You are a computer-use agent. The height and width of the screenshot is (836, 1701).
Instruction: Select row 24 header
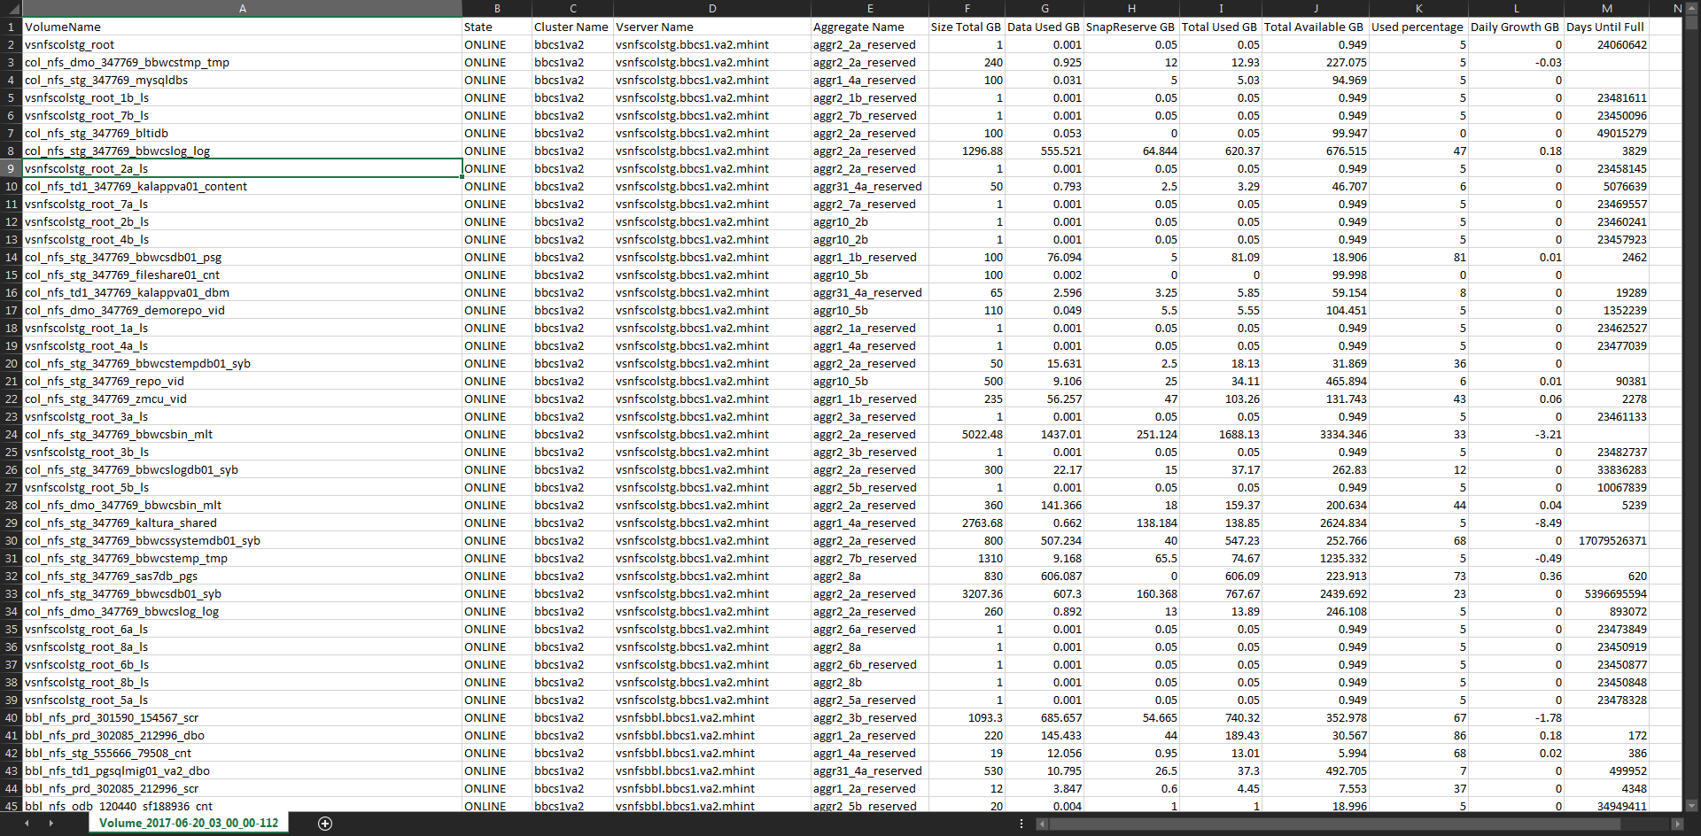point(11,434)
